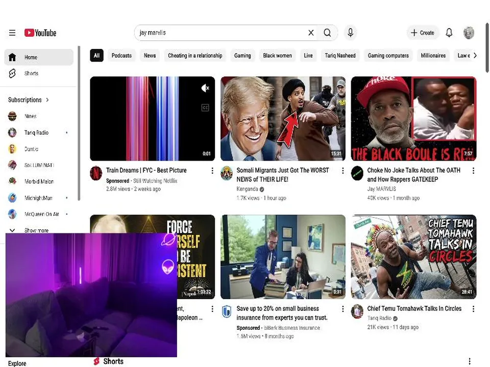Click the YouTube logo
The width and height of the screenshot is (490, 367).
[x=40, y=33]
